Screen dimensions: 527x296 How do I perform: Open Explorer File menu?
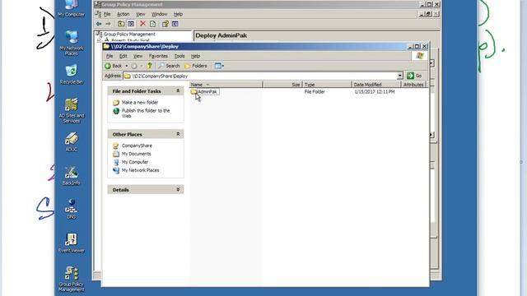pos(110,56)
